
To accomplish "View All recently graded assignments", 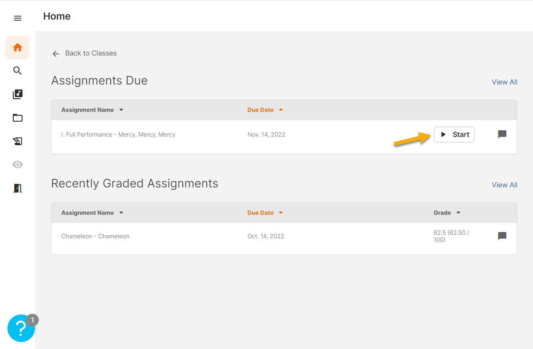I will pyautogui.click(x=504, y=185).
